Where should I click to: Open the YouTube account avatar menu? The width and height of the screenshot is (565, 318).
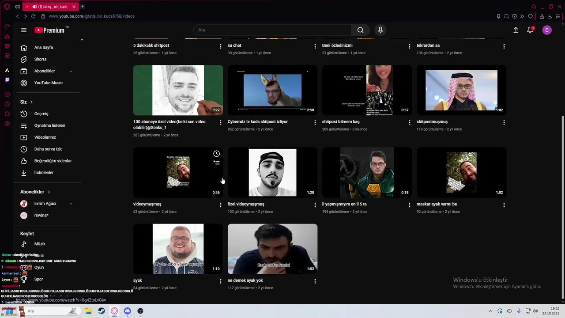click(x=547, y=30)
